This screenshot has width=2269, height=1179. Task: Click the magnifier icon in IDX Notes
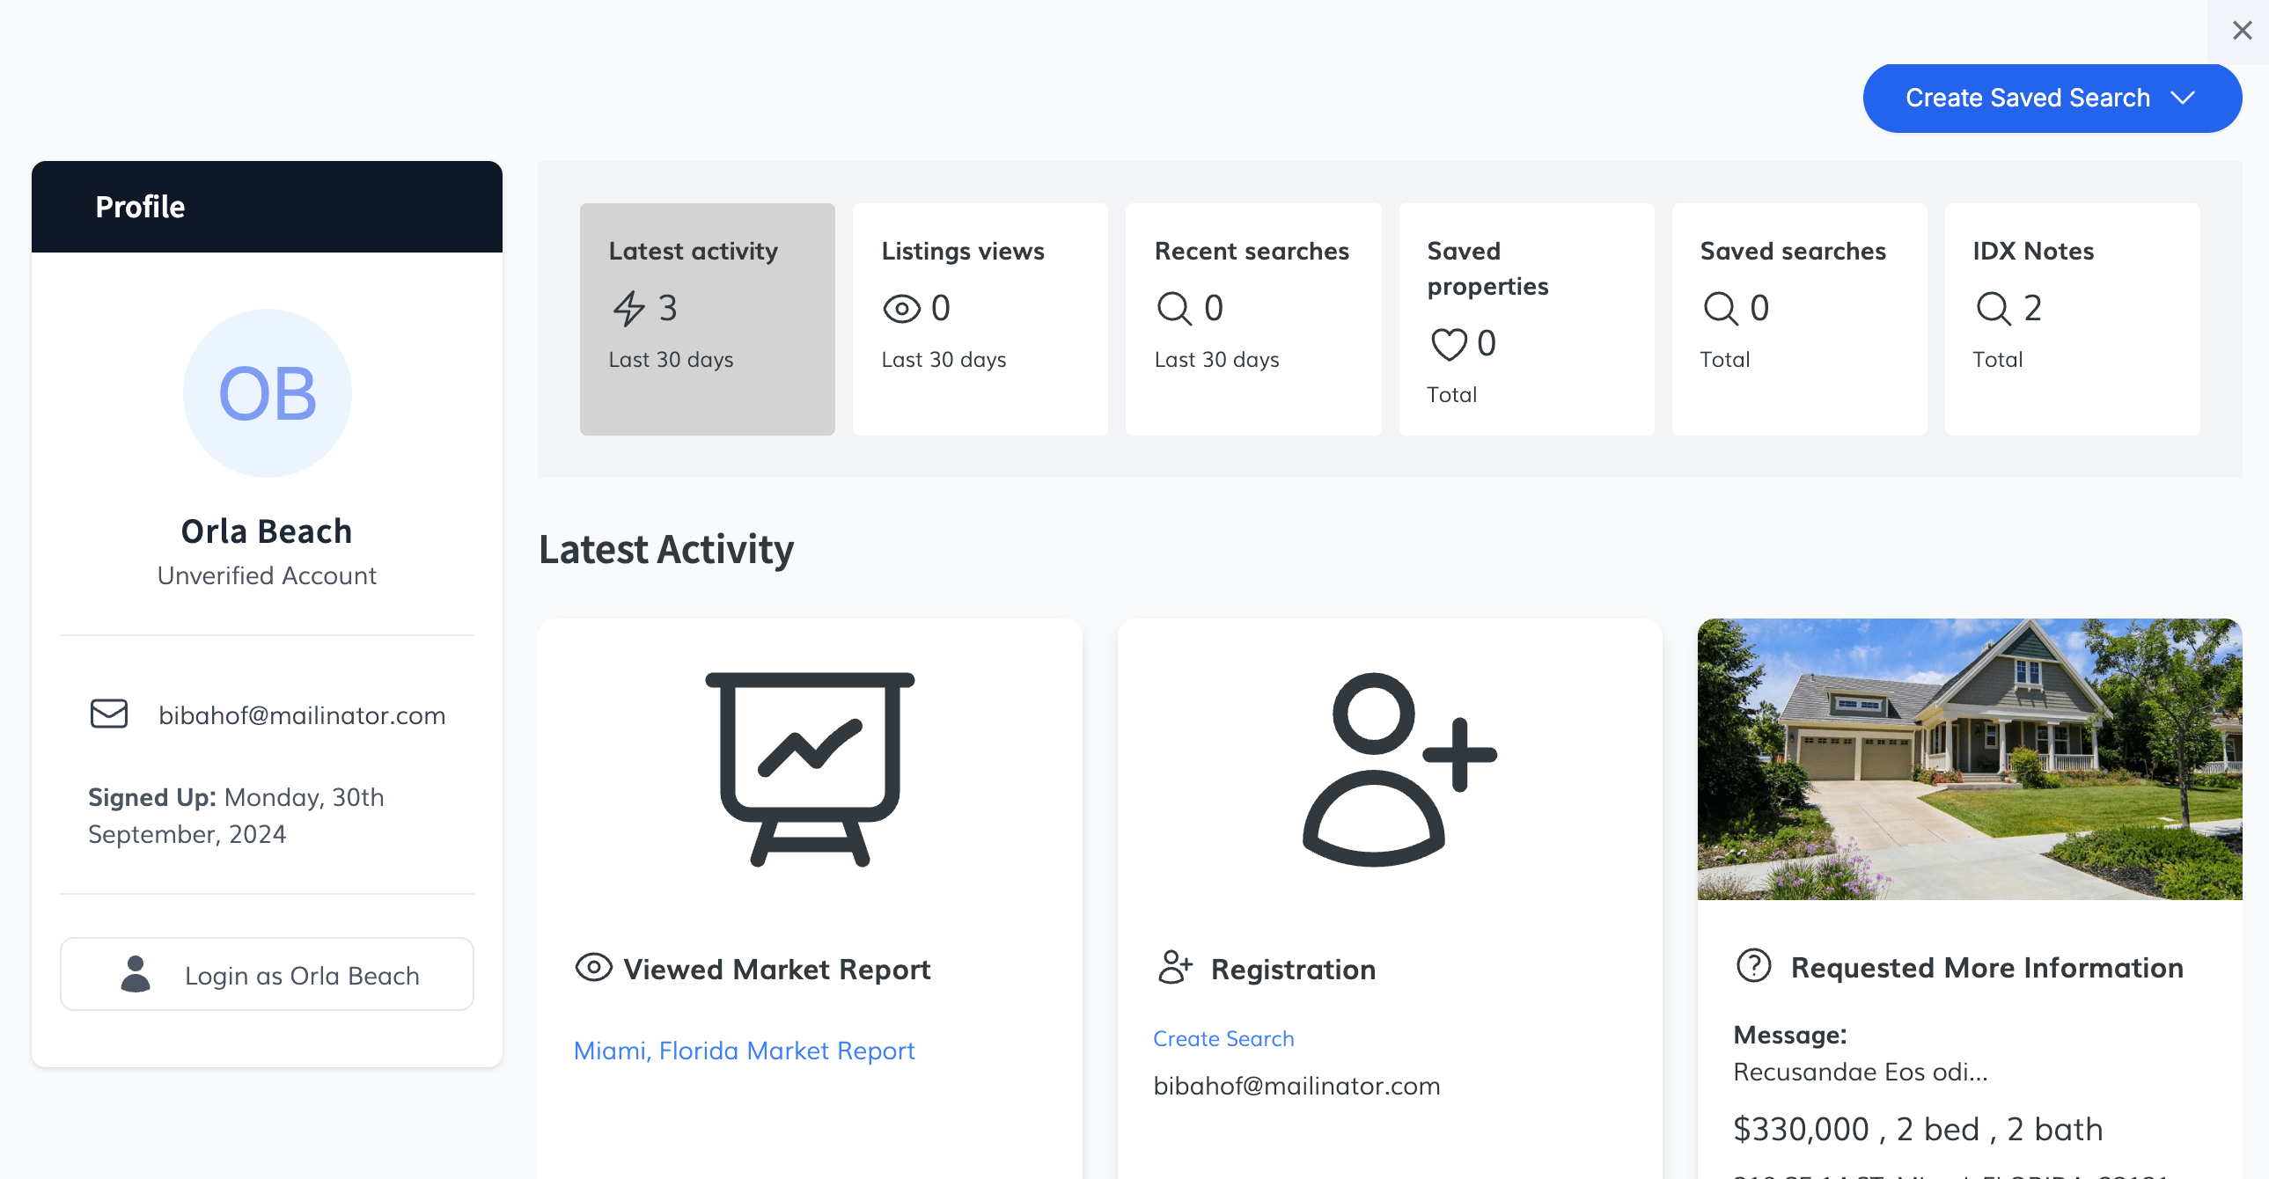point(1994,308)
